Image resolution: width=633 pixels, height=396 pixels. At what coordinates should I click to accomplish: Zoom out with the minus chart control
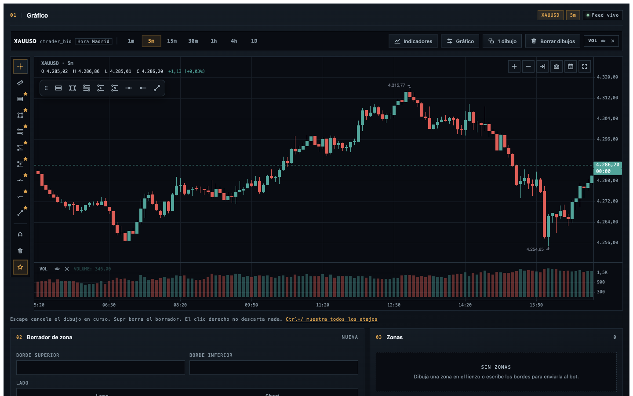528,66
